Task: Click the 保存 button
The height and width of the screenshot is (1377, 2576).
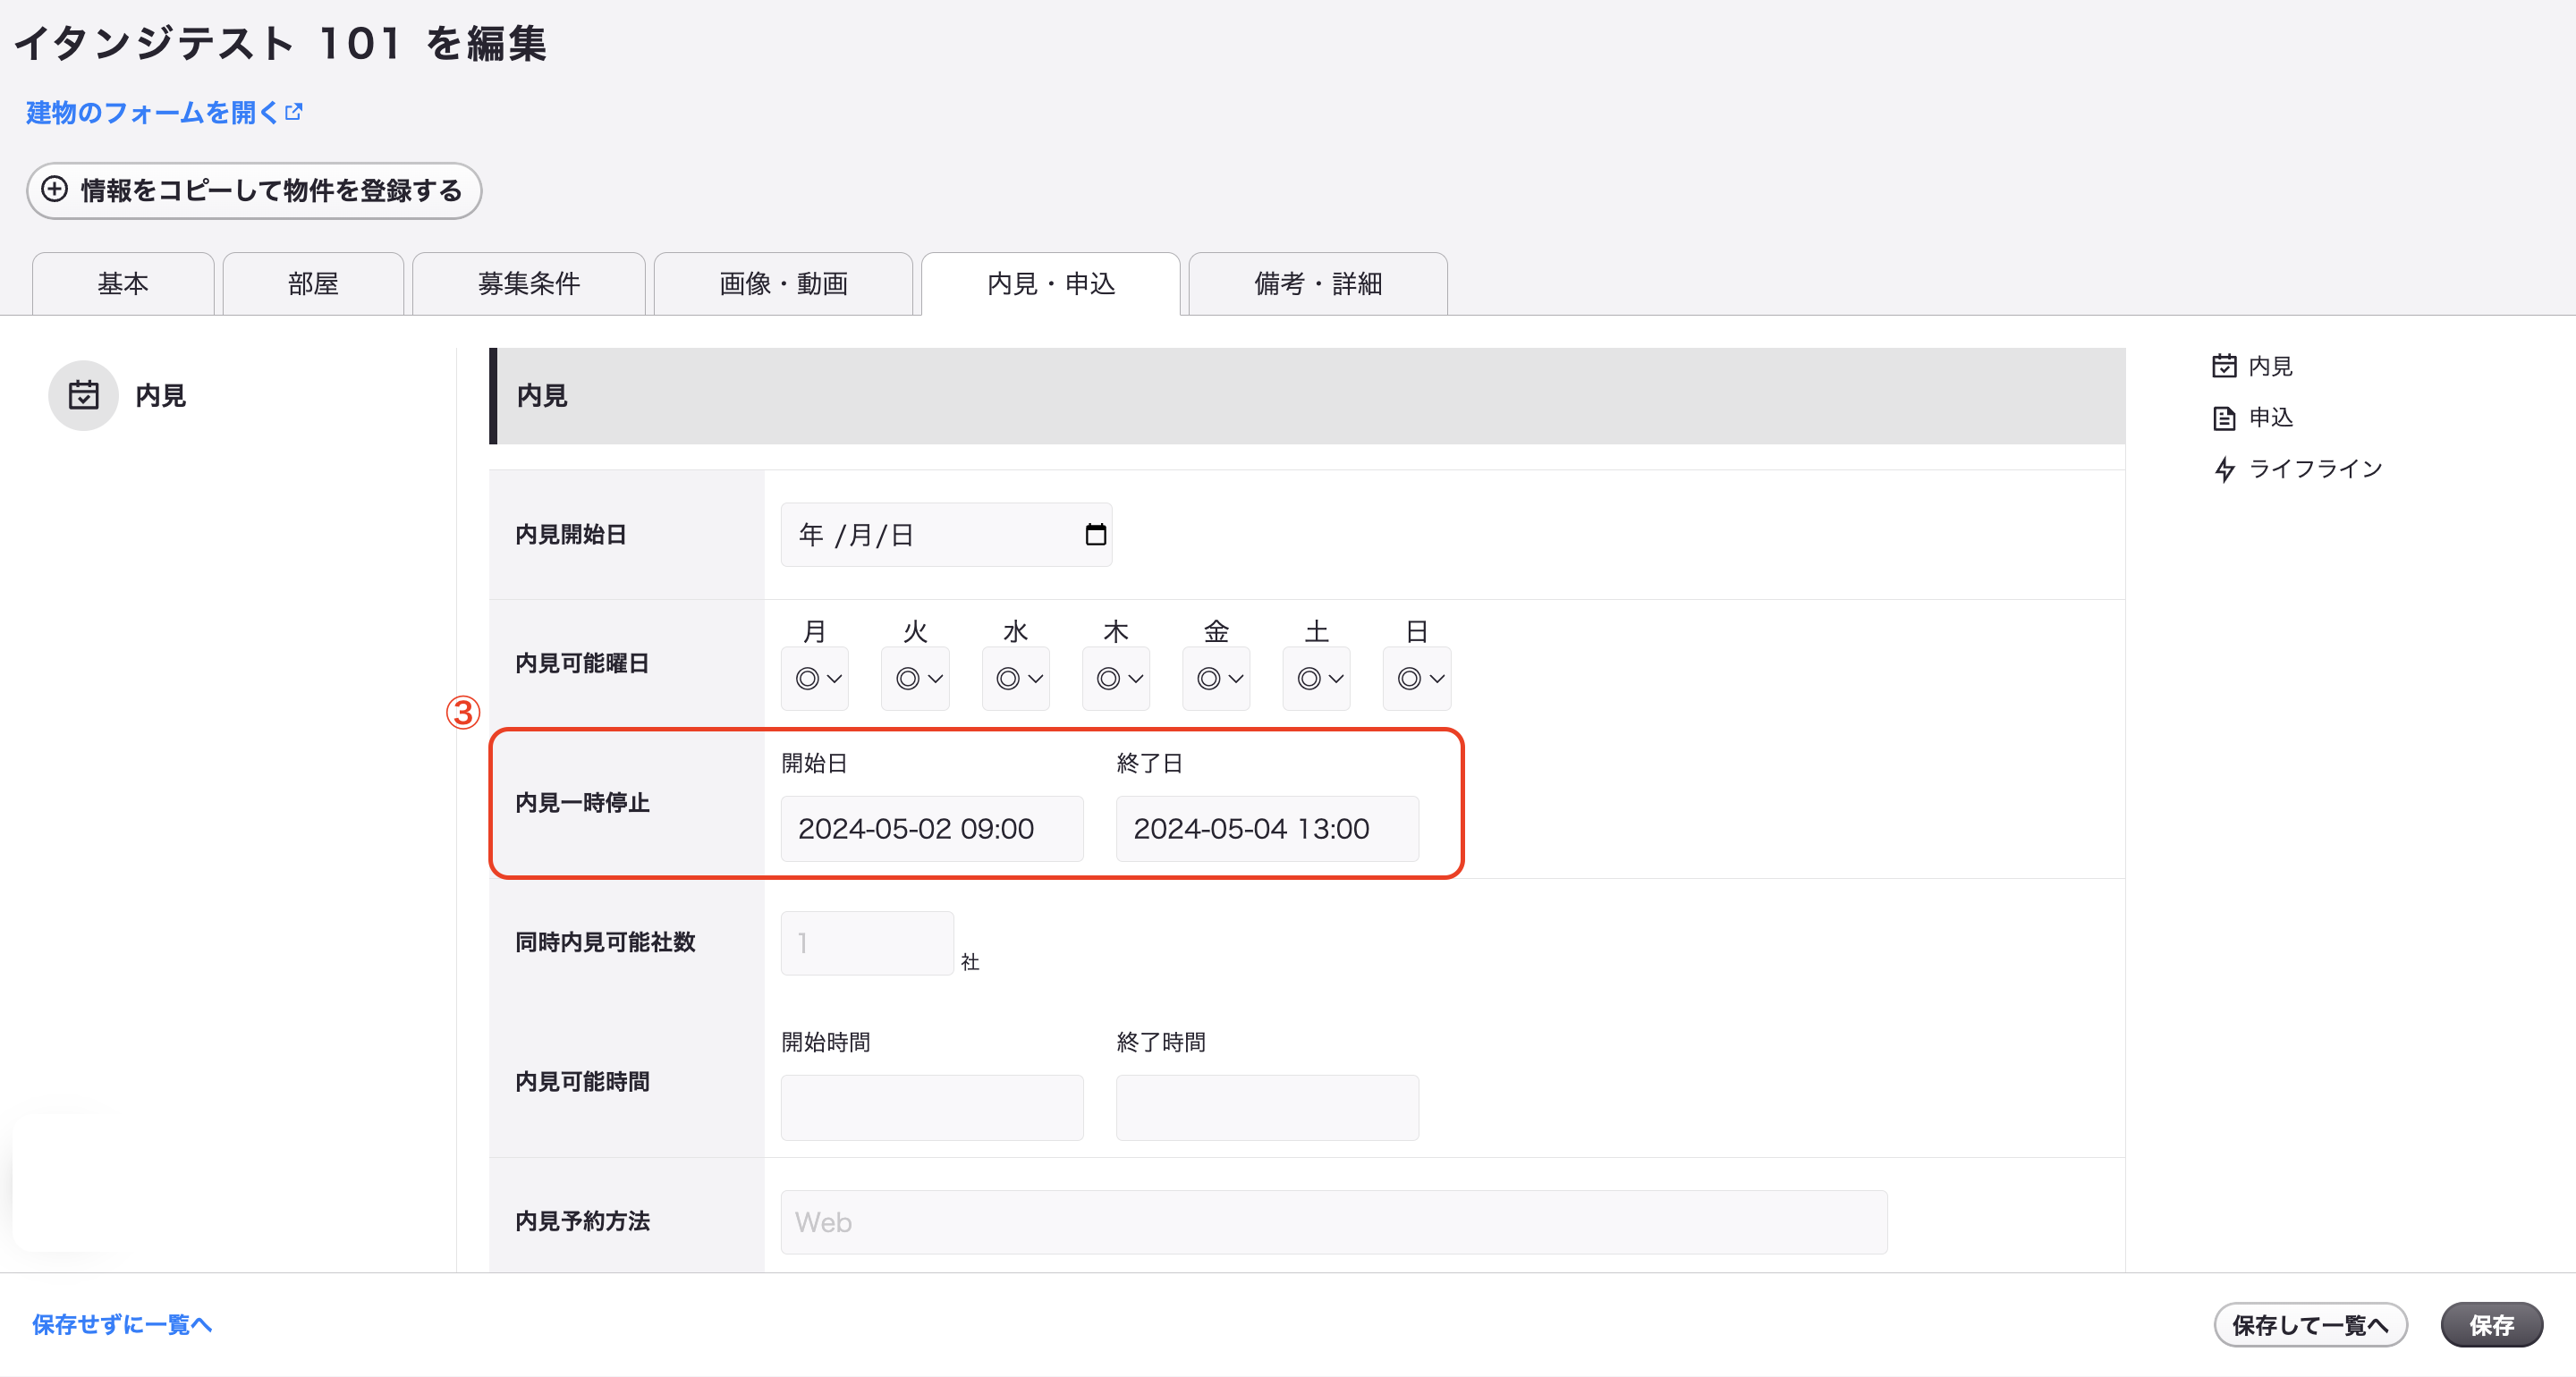Action: point(2491,1325)
